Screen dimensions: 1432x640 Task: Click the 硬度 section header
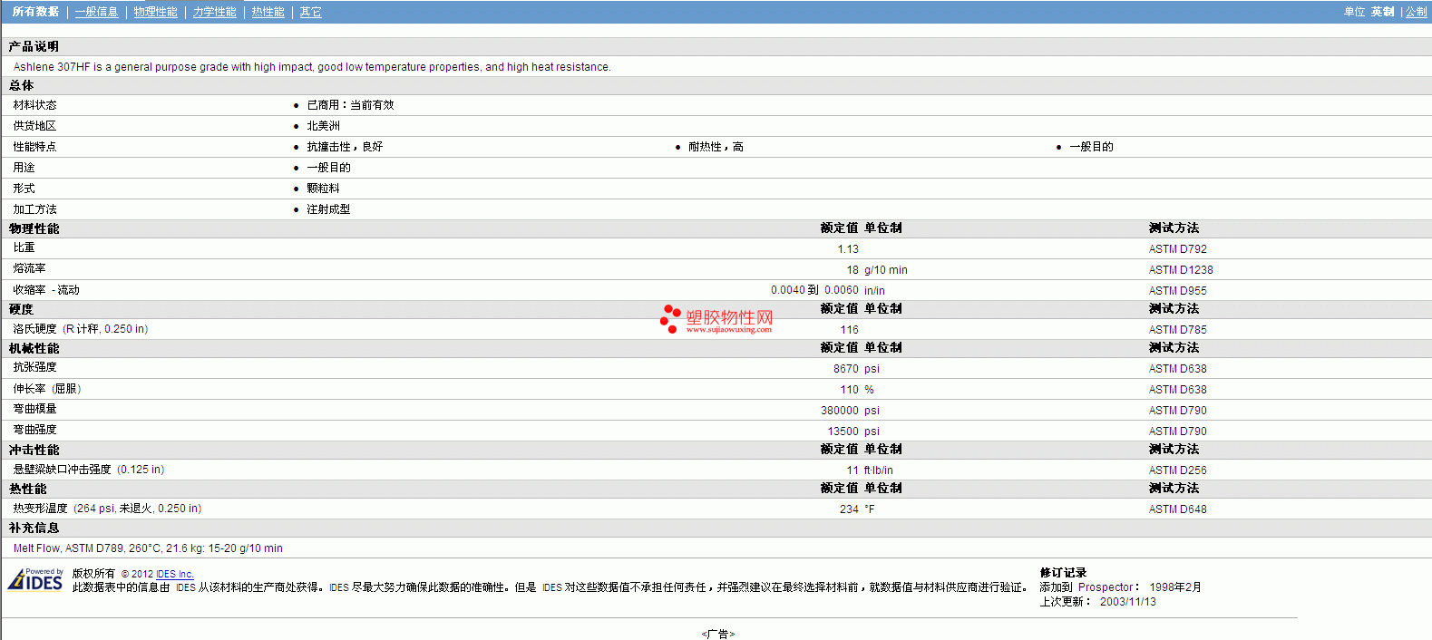coord(22,309)
